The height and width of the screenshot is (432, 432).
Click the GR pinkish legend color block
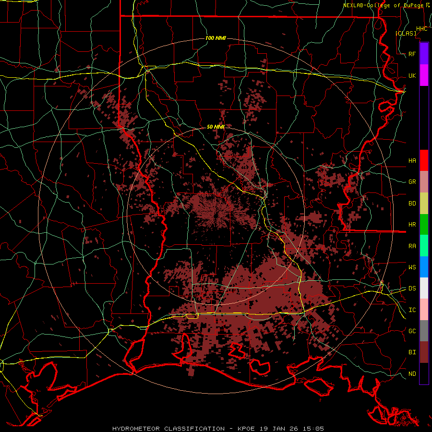[x=424, y=182]
